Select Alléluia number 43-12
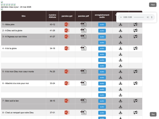This screenshot has height=119, width=159. [x=52, y=24]
